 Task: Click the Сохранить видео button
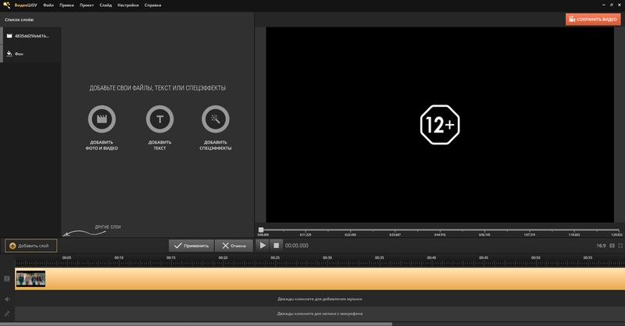(593, 19)
